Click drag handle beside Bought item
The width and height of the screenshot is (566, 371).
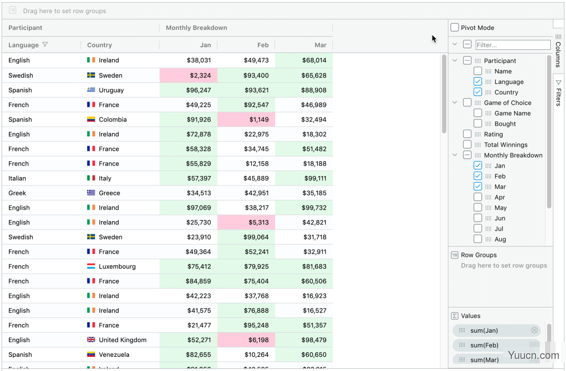pyautogui.click(x=488, y=124)
